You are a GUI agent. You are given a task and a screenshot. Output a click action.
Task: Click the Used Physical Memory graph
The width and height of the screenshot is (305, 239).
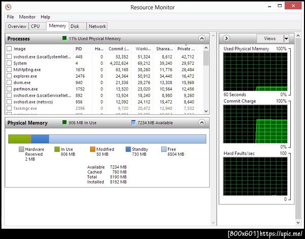tap(255, 72)
